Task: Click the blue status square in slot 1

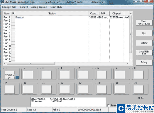Action: 17,77
